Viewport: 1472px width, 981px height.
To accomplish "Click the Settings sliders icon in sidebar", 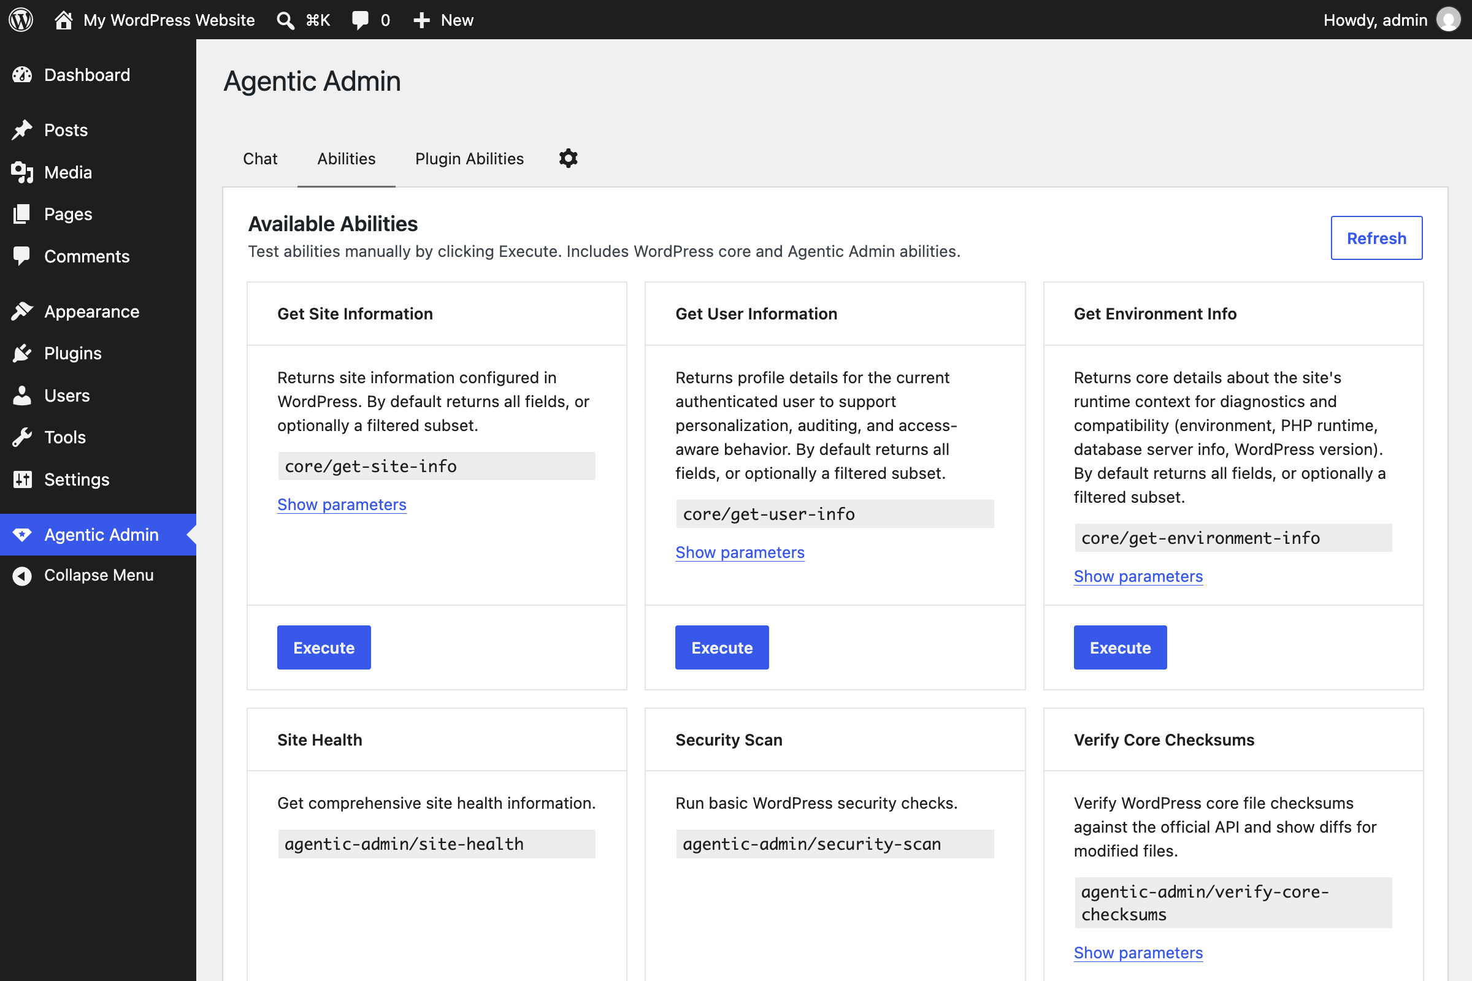I will [22, 479].
